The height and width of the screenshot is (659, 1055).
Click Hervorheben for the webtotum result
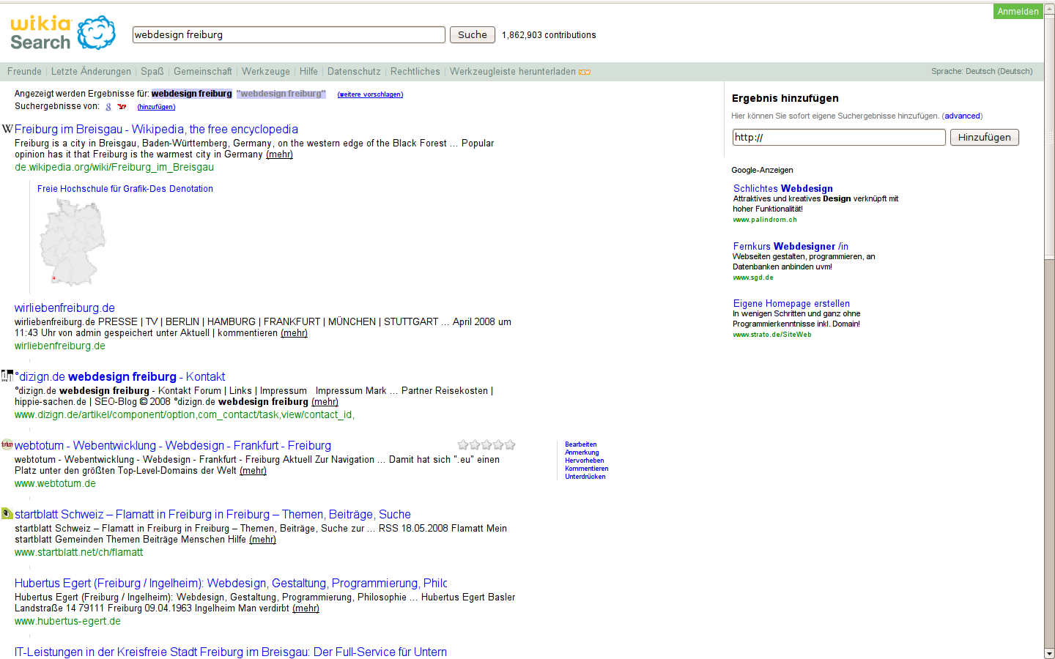pos(585,461)
